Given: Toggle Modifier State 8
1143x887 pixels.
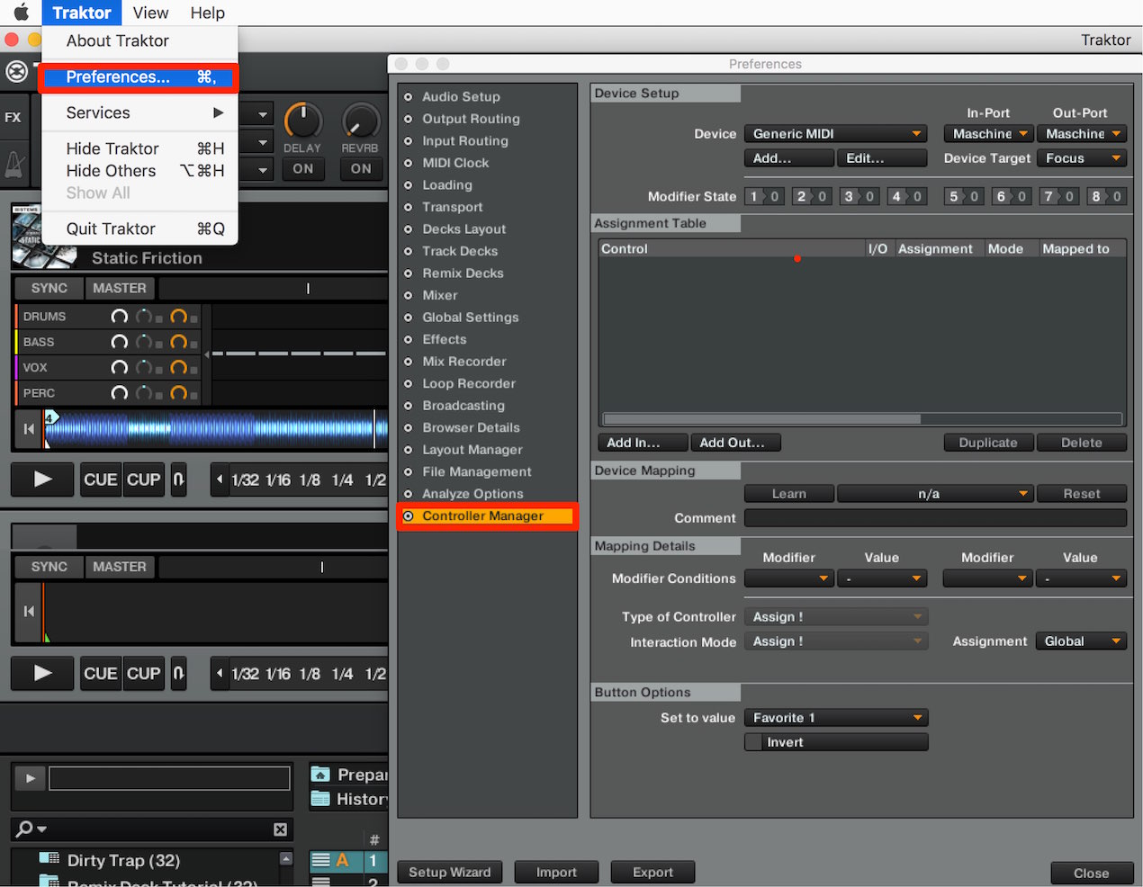Looking at the screenshot, I should (x=1106, y=196).
